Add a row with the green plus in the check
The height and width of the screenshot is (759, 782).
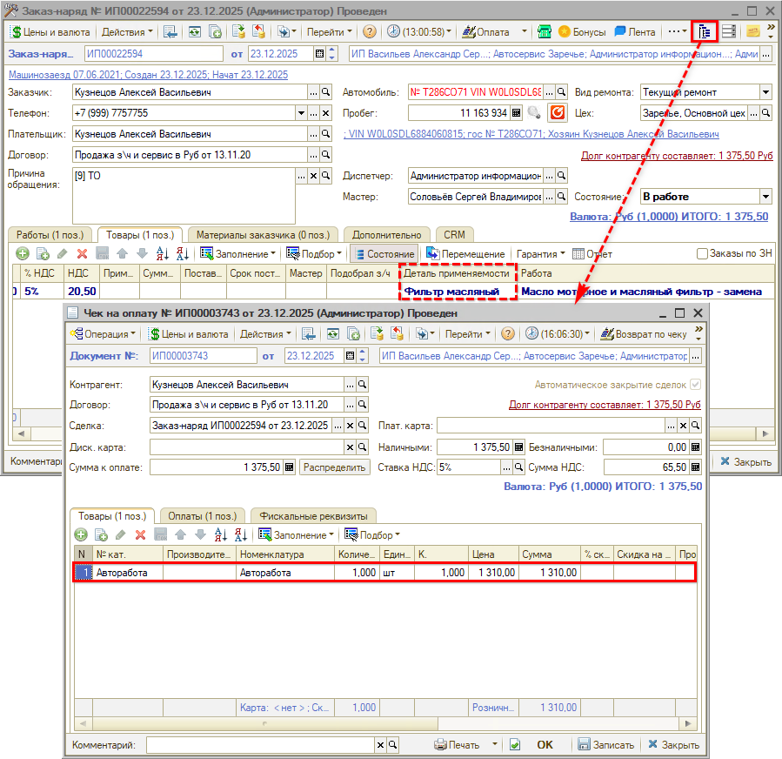80,534
